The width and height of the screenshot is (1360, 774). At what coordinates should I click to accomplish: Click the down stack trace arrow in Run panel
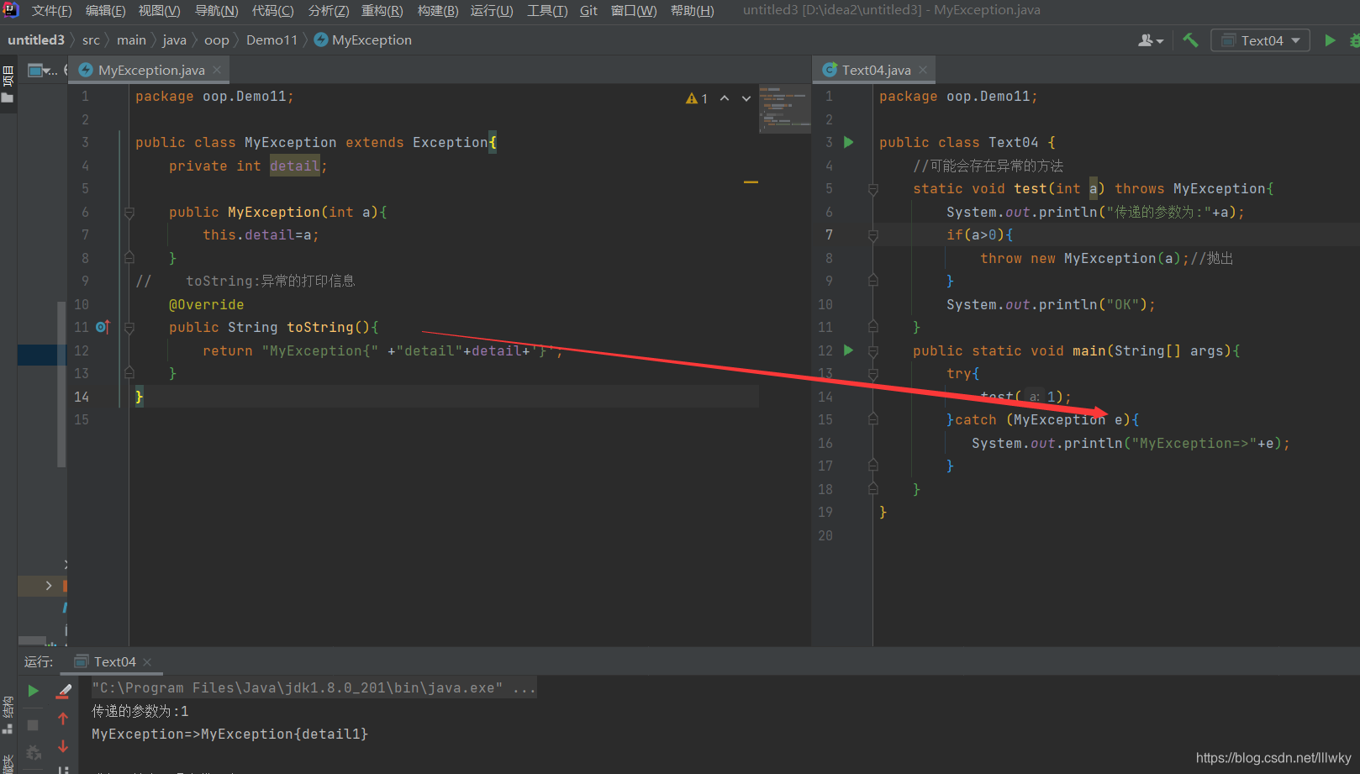pos(63,745)
